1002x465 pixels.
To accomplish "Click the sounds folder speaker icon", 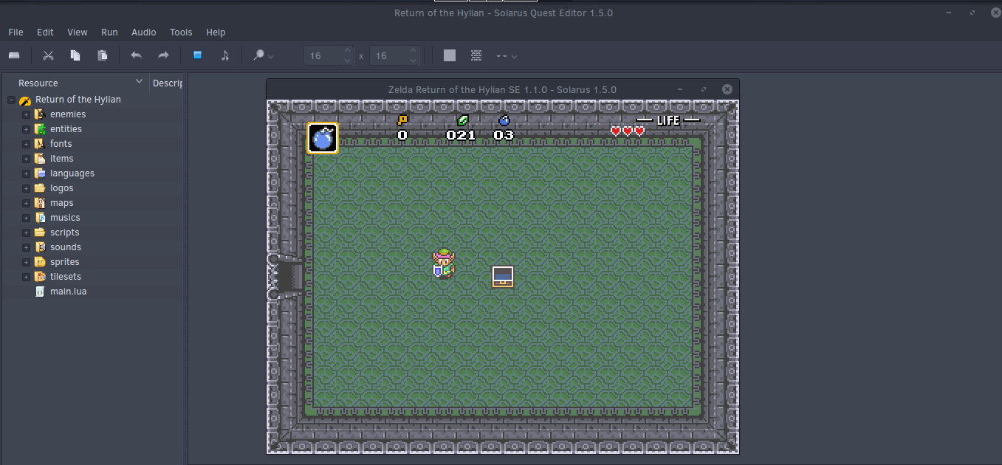I will pyautogui.click(x=40, y=247).
